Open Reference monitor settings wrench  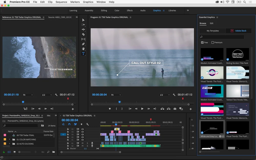pos(56,95)
